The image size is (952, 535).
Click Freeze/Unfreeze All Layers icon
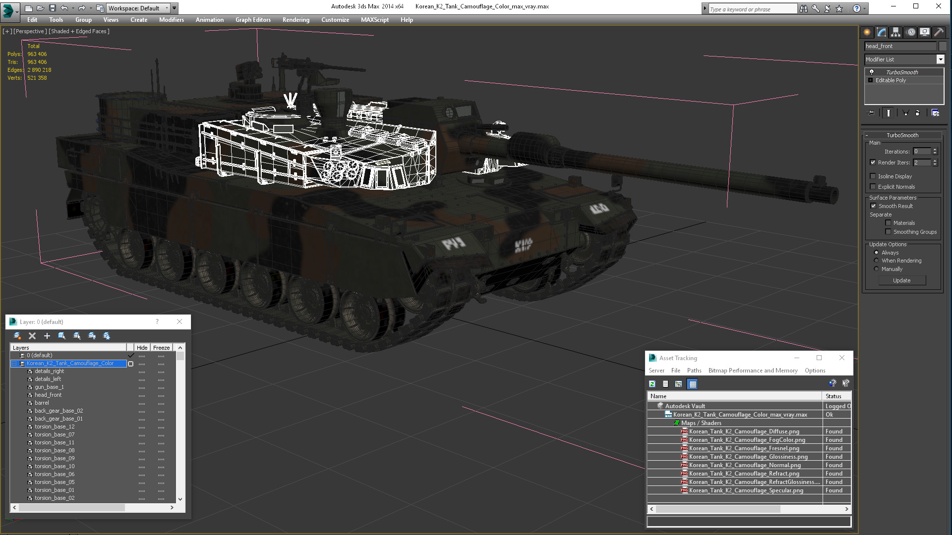point(107,336)
